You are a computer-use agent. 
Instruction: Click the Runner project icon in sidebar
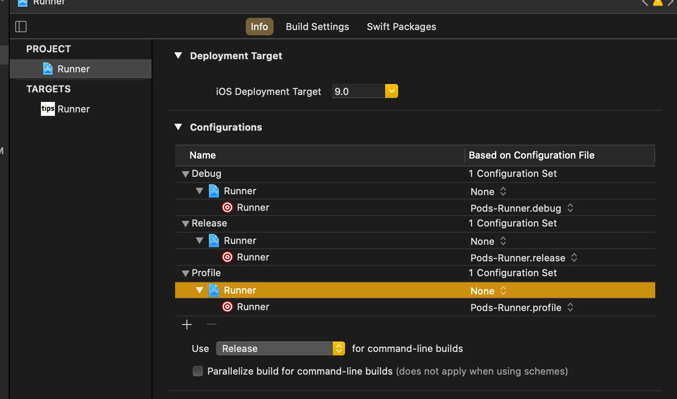tap(48, 69)
